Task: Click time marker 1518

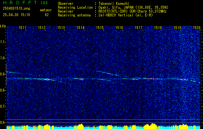Action: 158,28
